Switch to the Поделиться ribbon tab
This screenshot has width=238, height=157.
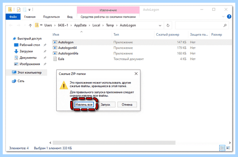[51, 17]
